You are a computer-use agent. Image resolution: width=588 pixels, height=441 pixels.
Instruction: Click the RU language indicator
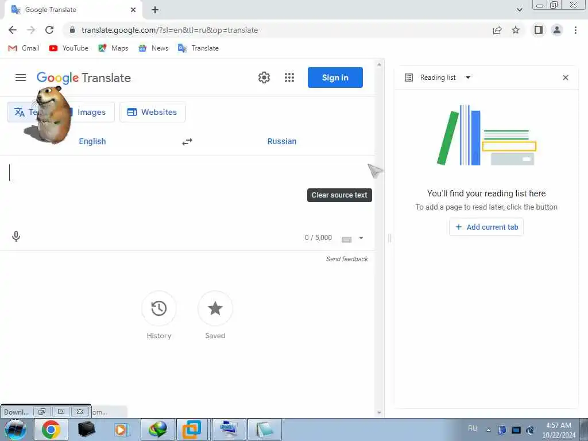(x=473, y=428)
